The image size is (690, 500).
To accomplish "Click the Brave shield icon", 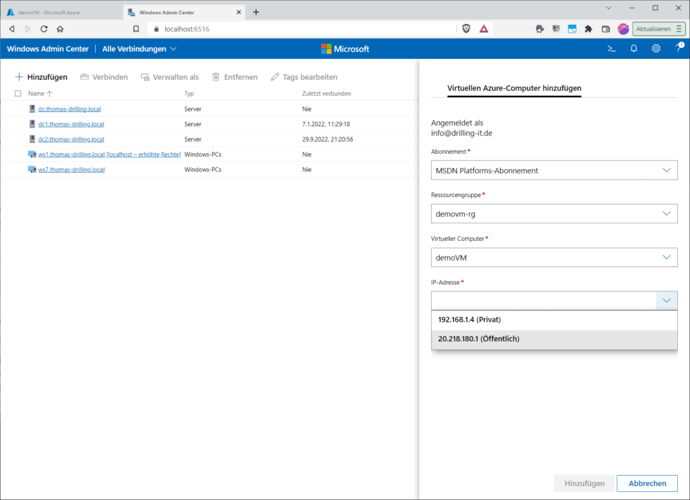I will [x=466, y=29].
